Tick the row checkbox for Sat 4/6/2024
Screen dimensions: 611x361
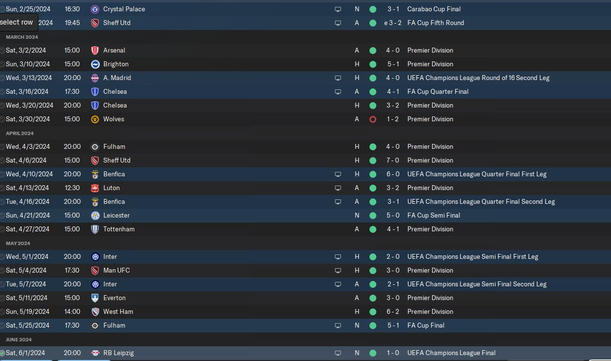pos(2,161)
